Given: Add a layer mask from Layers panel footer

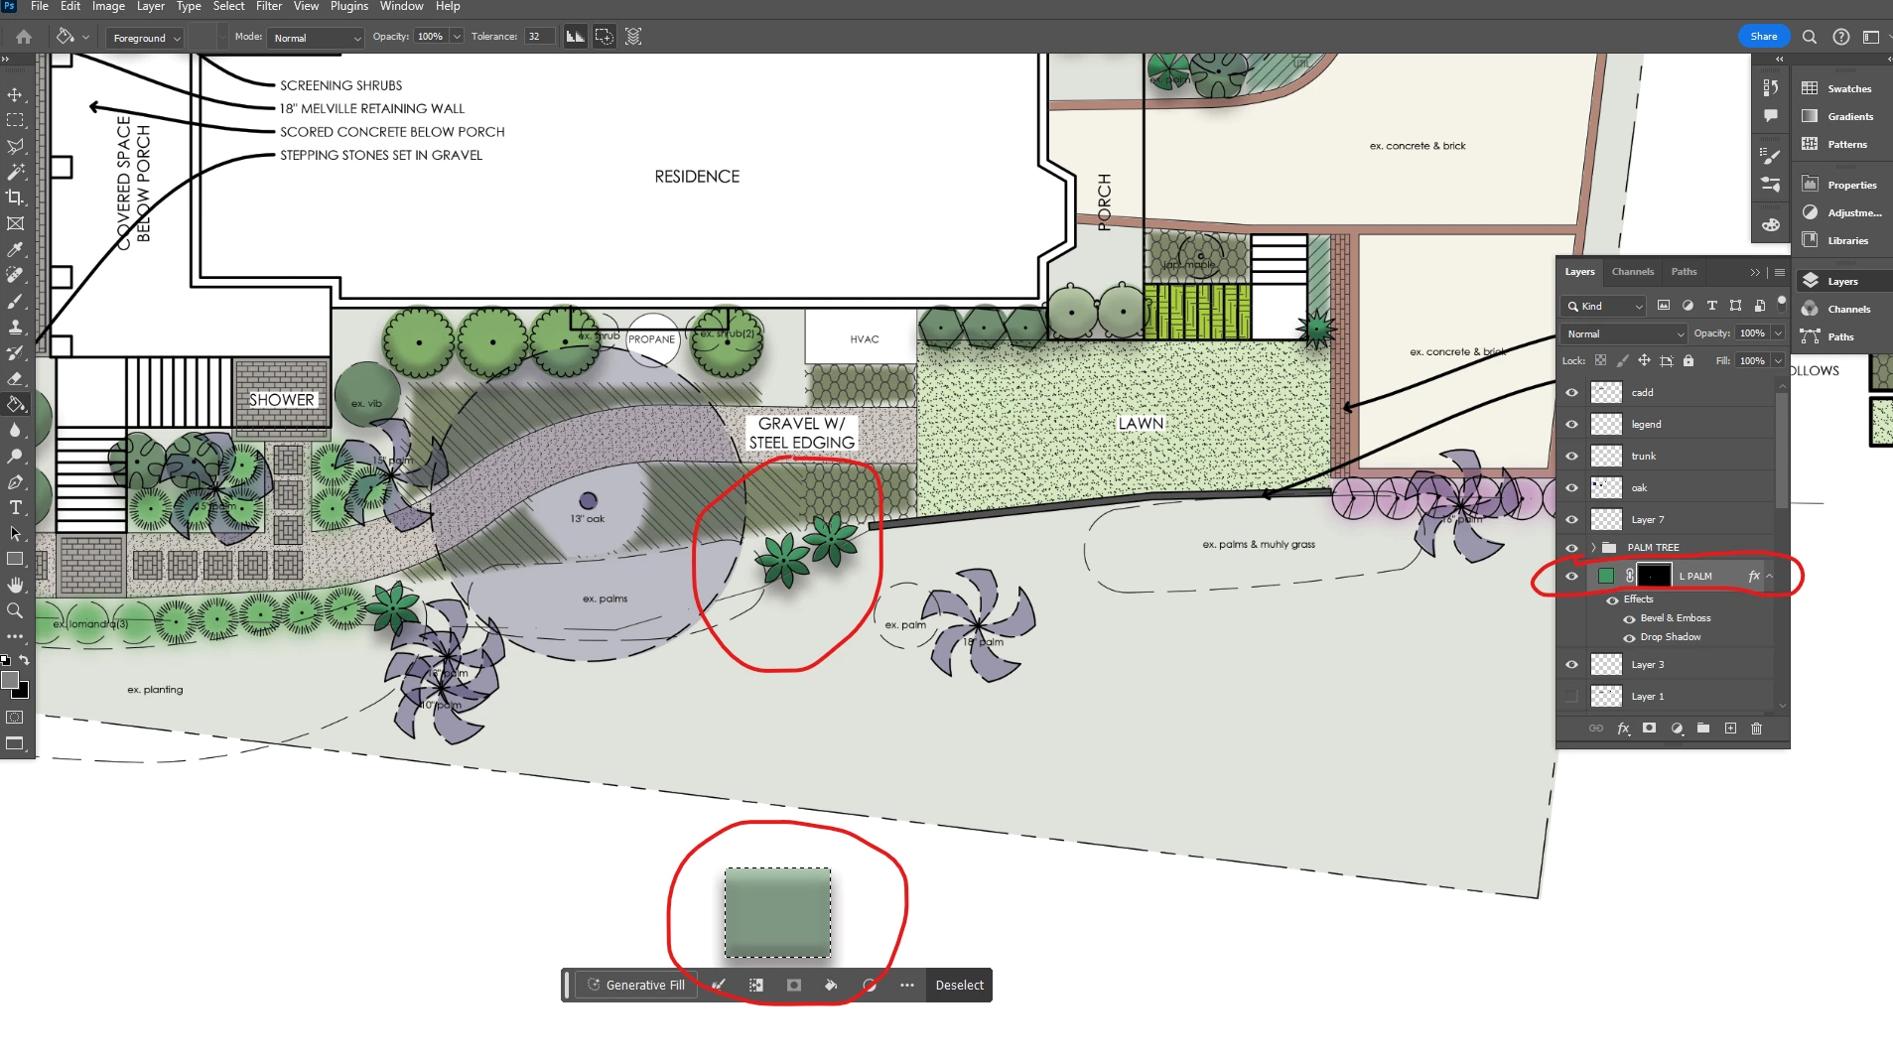Looking at the screenshot, I should click(x=1649, y=729).
